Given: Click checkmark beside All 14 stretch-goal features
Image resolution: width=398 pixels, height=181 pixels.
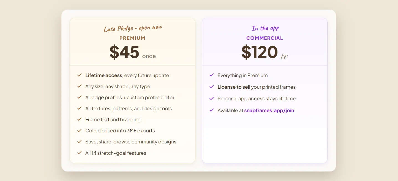Looking at the screenshot, I should [x=79, y=153].
